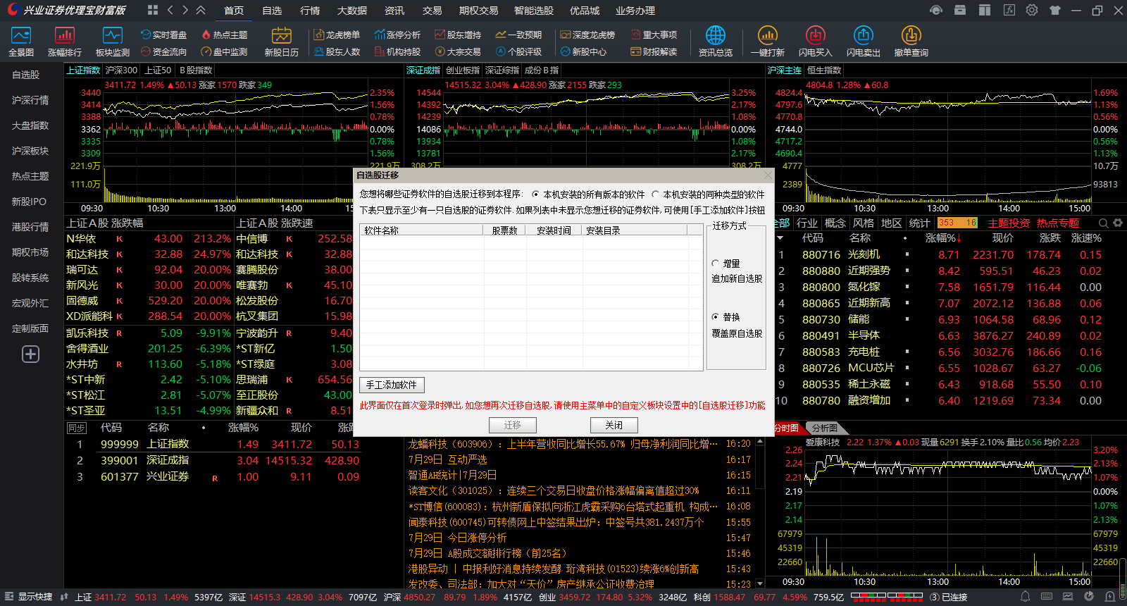Viewport: 1127px width, 606px height.
Task: Open the 自选 menu
Action: [x=272, y=11]
